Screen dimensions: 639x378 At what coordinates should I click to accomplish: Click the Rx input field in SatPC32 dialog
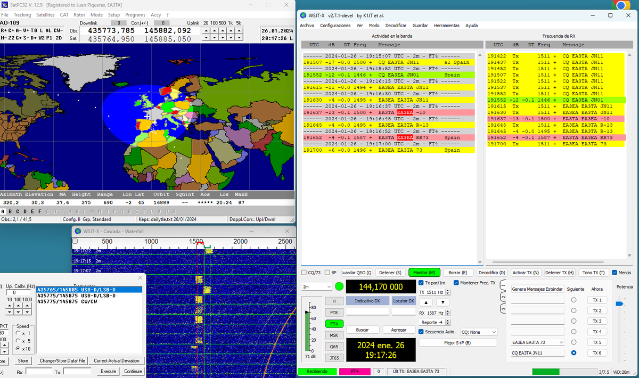(x=39, y=371)
